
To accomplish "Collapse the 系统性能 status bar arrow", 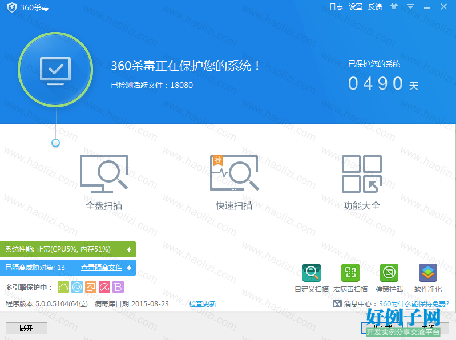I will click(x=129, y=250).
